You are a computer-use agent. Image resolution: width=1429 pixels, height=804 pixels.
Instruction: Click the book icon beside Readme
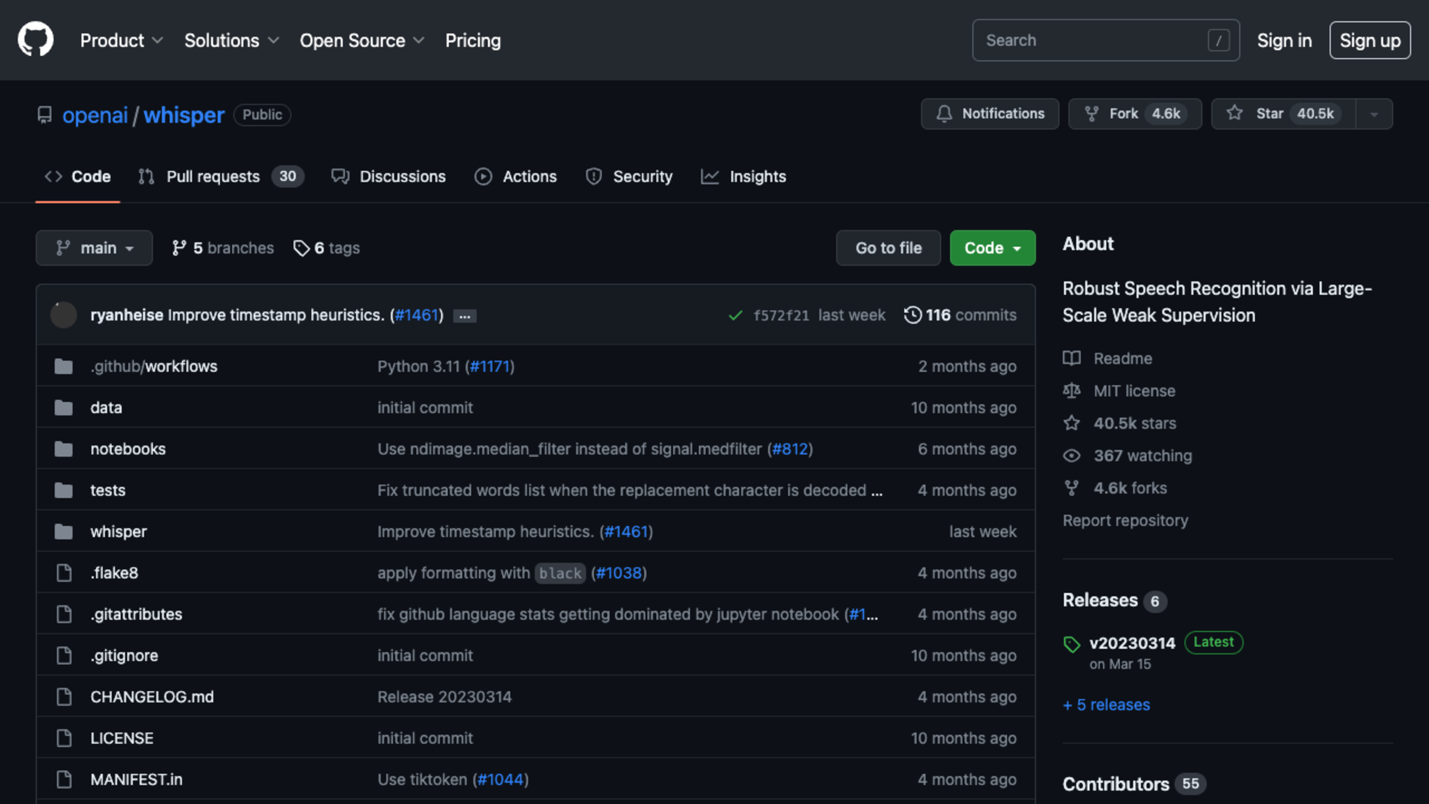tap(1071, 358)
